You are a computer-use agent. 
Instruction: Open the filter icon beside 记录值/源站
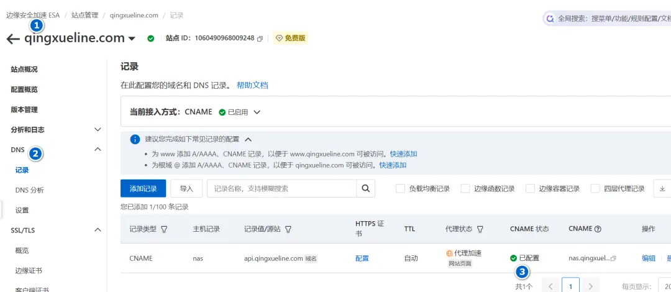pyautogui.click(x=288, y=229)
